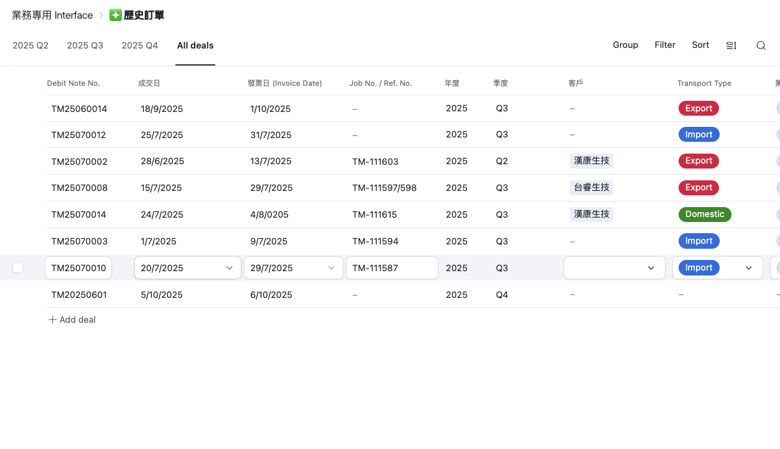The width and height of the screenshot is (780, 449).
Task: Open the invoice date dropdown showing 29/7/2025
Action: [331, 268]
